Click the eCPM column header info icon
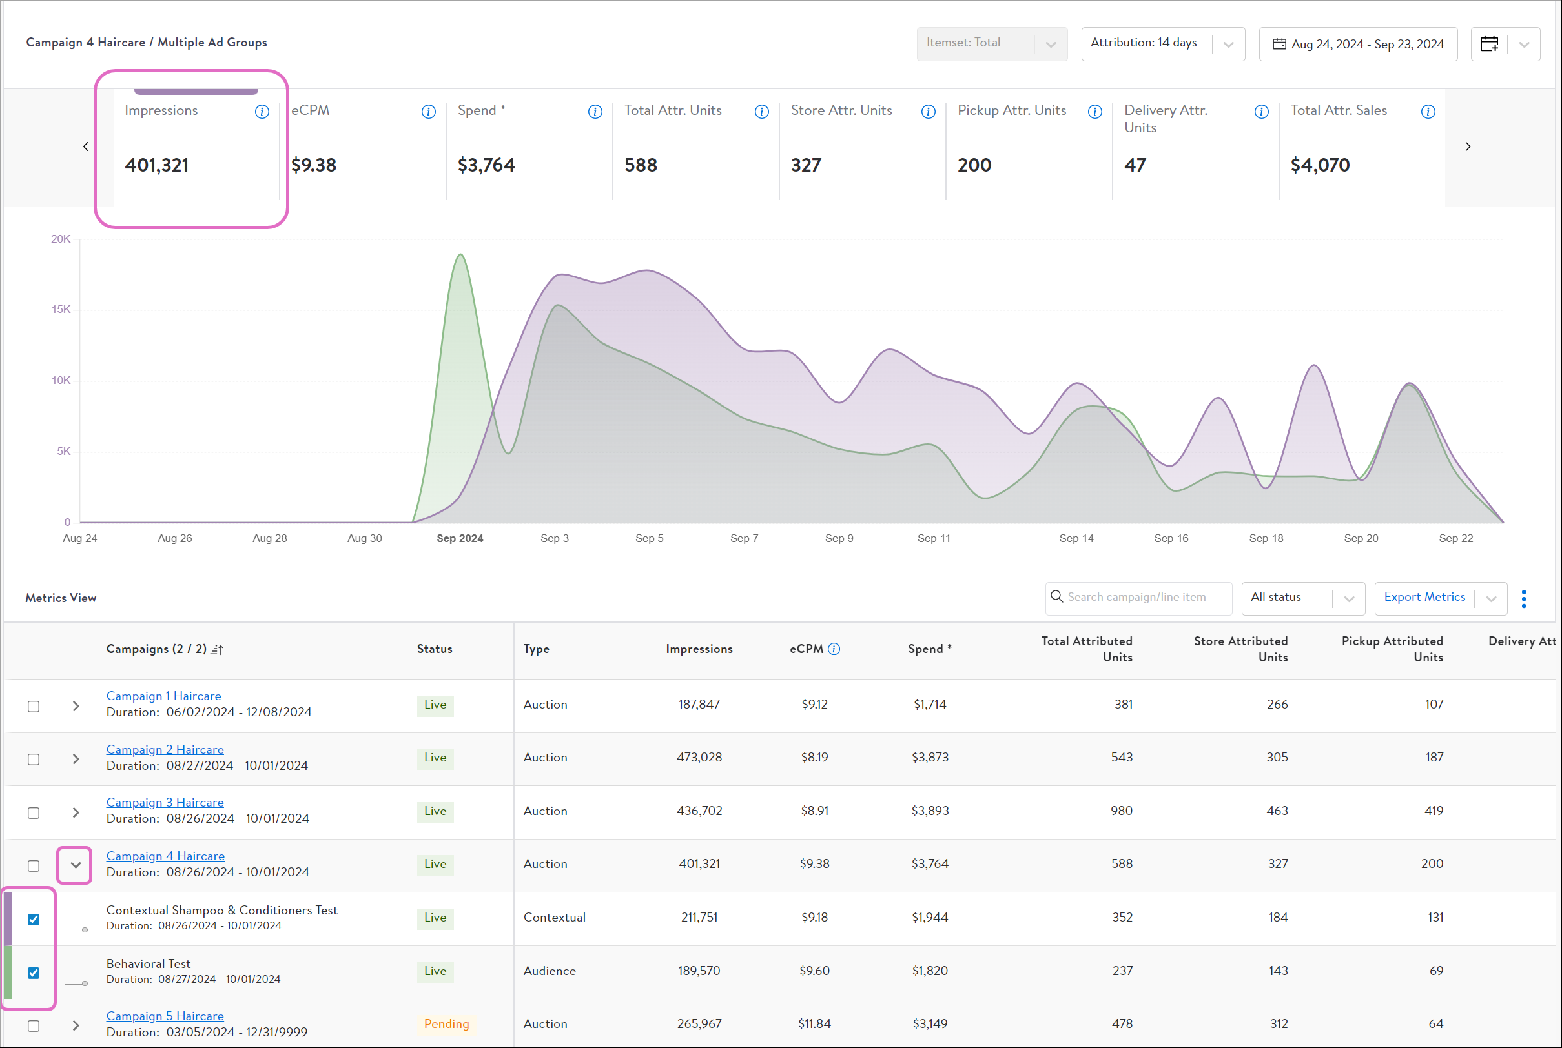Screen dimensions: 1562x1048 click(x=834, y=649)
